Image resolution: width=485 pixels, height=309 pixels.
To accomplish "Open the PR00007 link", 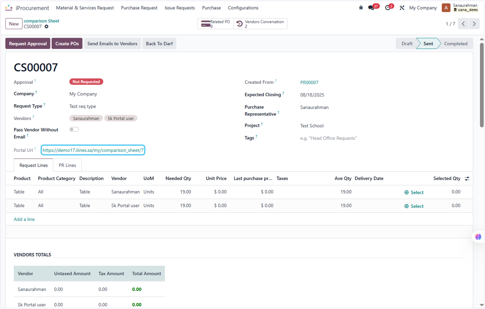I will [x=309, y=82].
